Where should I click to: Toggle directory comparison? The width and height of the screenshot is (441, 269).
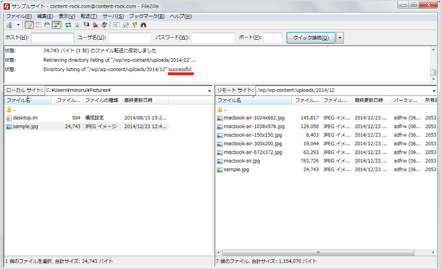pyautogui.click(x=126, y=25)
